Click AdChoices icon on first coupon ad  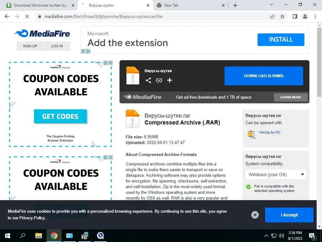(x=106, y=63)
